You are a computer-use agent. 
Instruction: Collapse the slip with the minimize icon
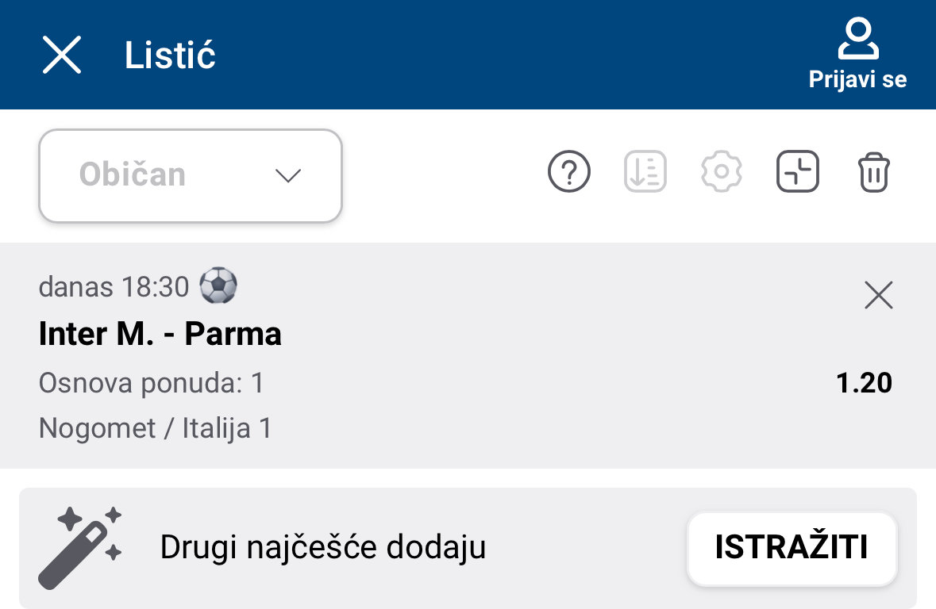point(797,172)
